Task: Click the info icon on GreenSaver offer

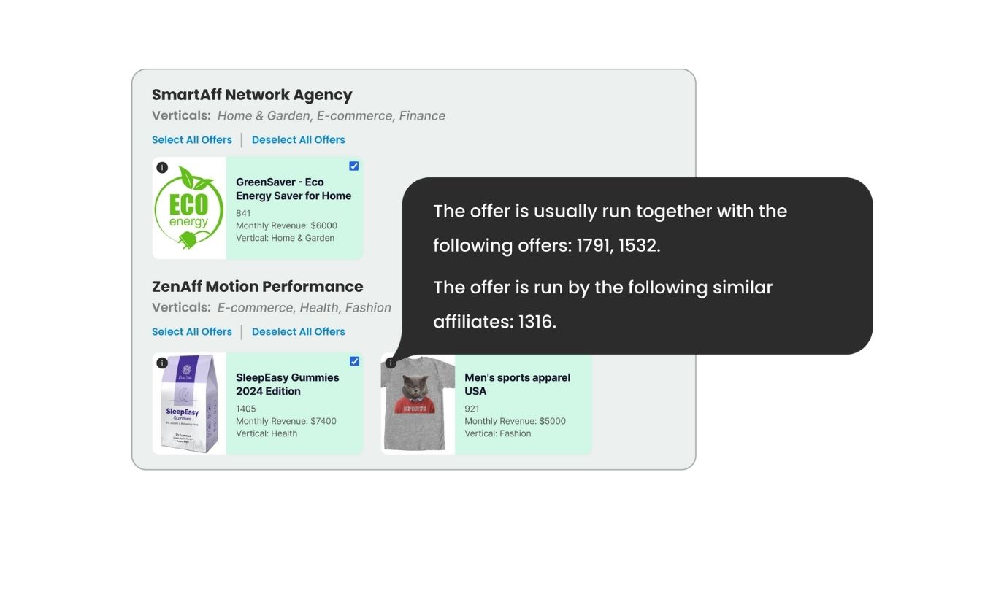Action: [161, 167]
